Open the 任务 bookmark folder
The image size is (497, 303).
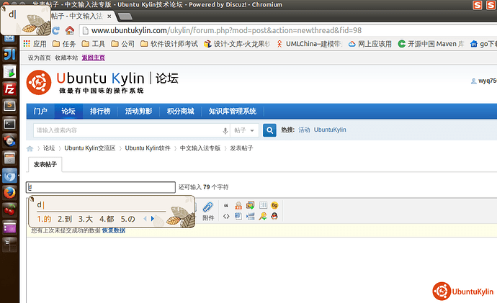coord(64,44)
